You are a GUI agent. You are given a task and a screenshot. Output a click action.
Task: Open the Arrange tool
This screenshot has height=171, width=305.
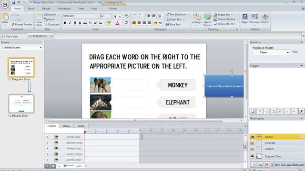click(x=197, y=19)
